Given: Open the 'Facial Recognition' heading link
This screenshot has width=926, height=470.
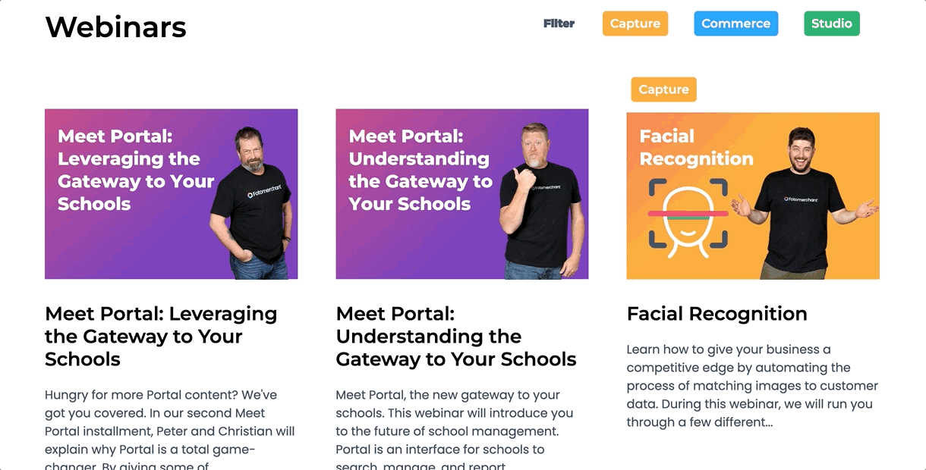Looking at the screenshot, I should coord(717,314).
